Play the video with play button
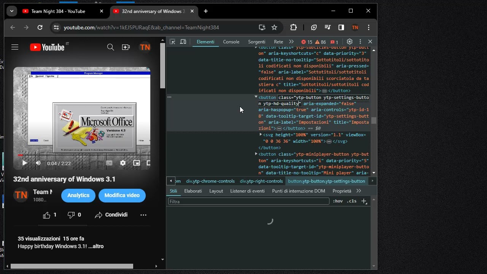 [x=24, y=163]
